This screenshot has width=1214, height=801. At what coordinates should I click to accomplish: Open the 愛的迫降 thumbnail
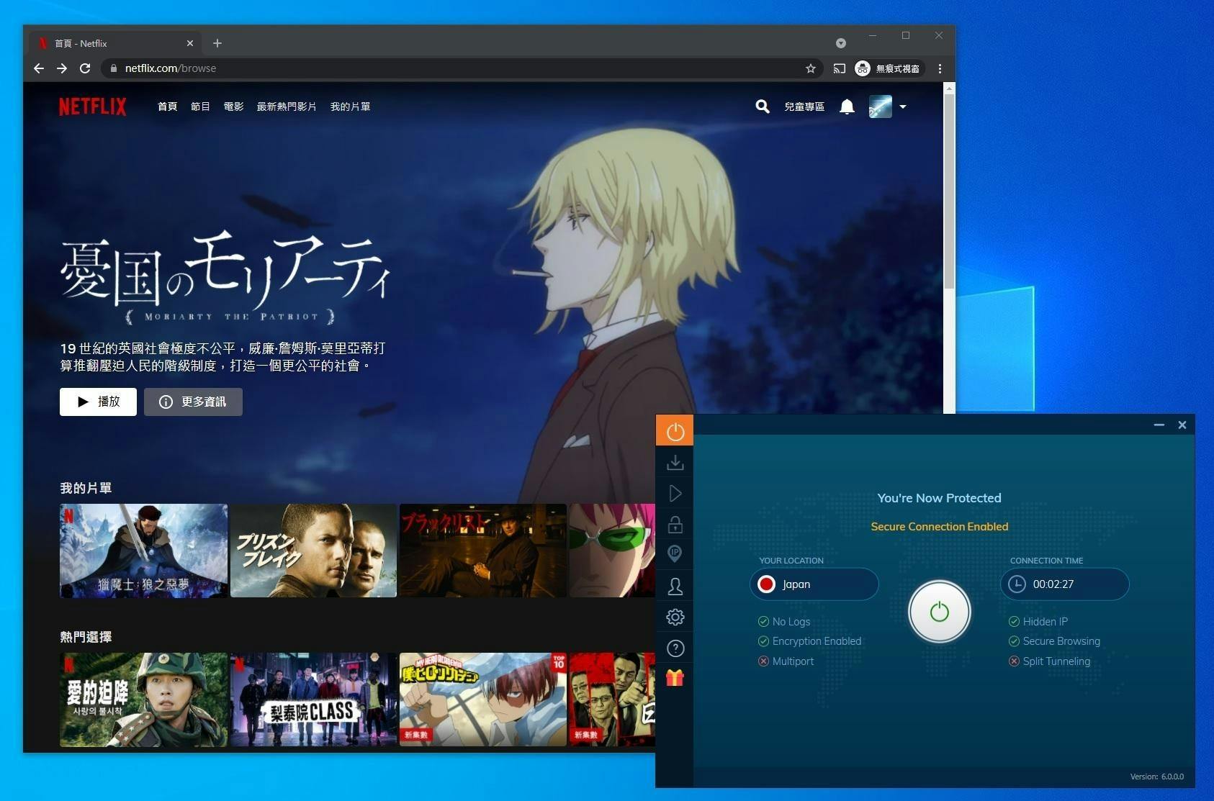(x=143, y=700)
